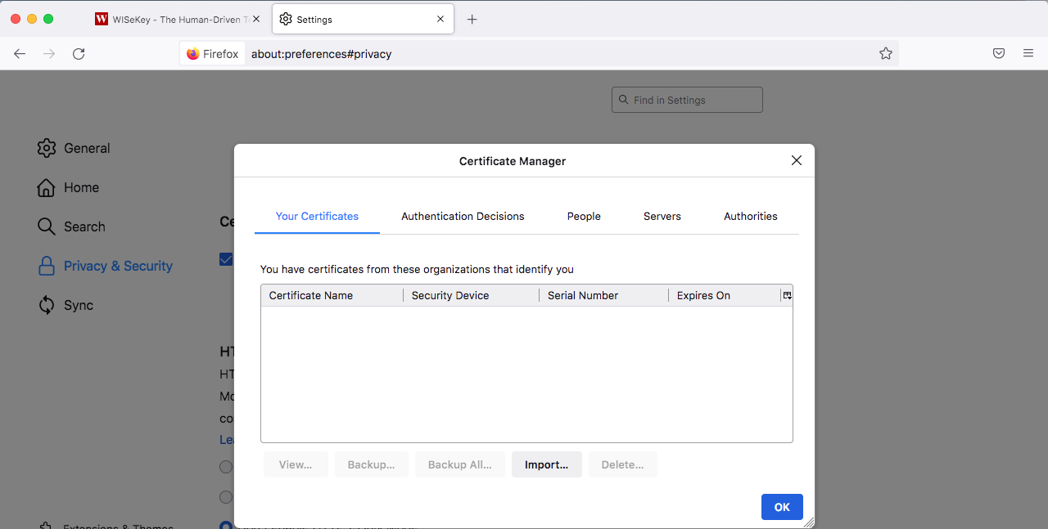This screenshot has height=529, width=1048.
Task: Sort by Serial Number column
Action: click(603, 295)
